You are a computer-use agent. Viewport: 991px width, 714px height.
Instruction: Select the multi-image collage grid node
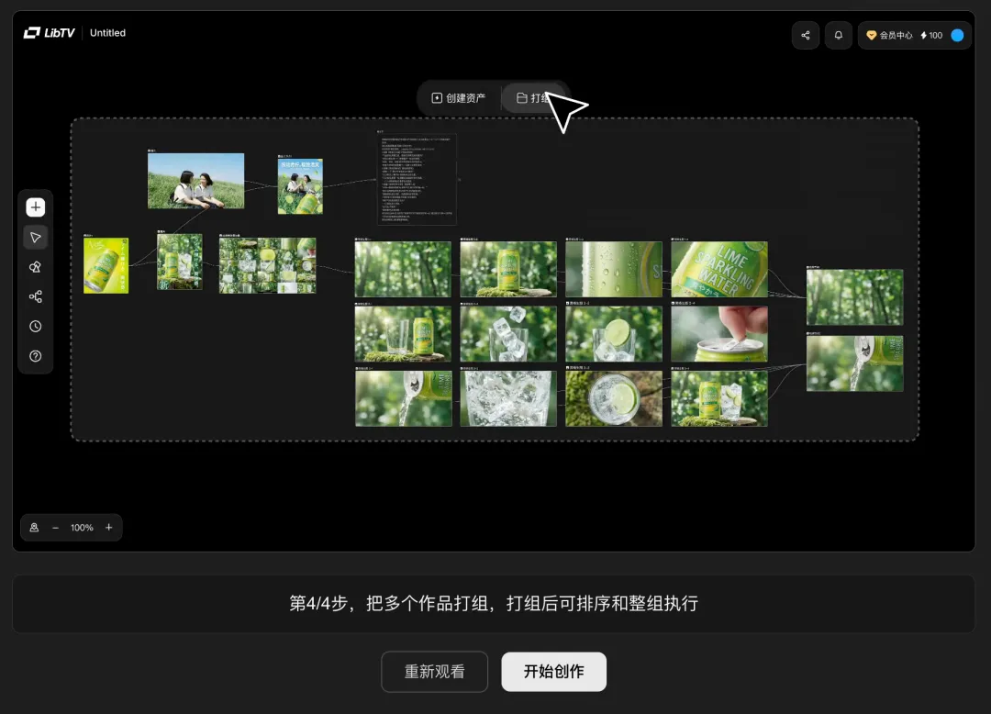[x=267, y=265]
